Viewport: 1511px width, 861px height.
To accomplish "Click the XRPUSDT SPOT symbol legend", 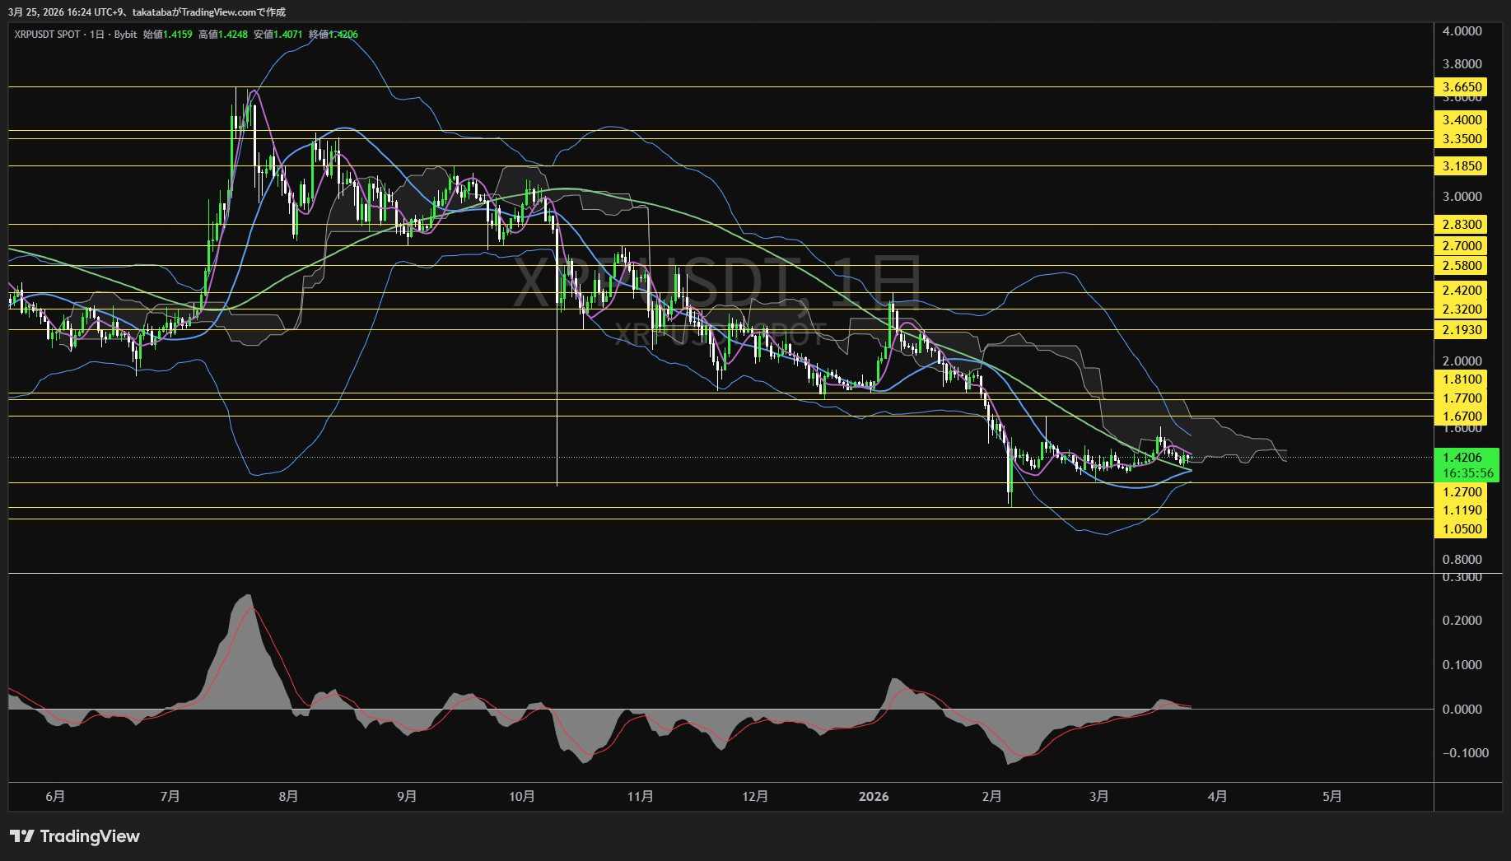I will tap(48, 35).
